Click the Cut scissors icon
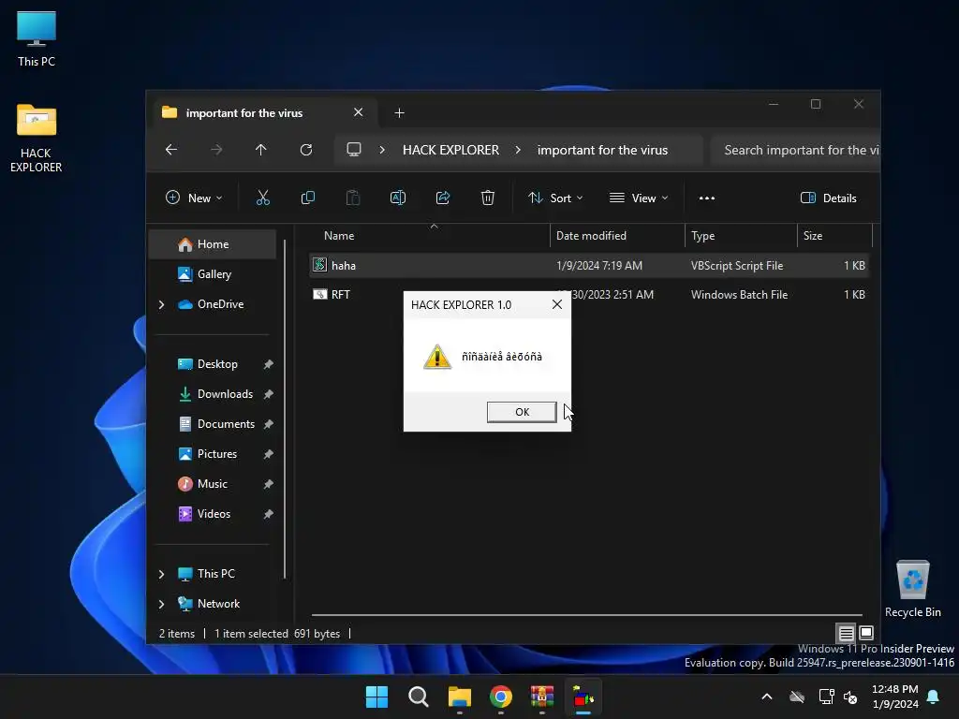Screen dimensions: 959x719 pos(262,198)
